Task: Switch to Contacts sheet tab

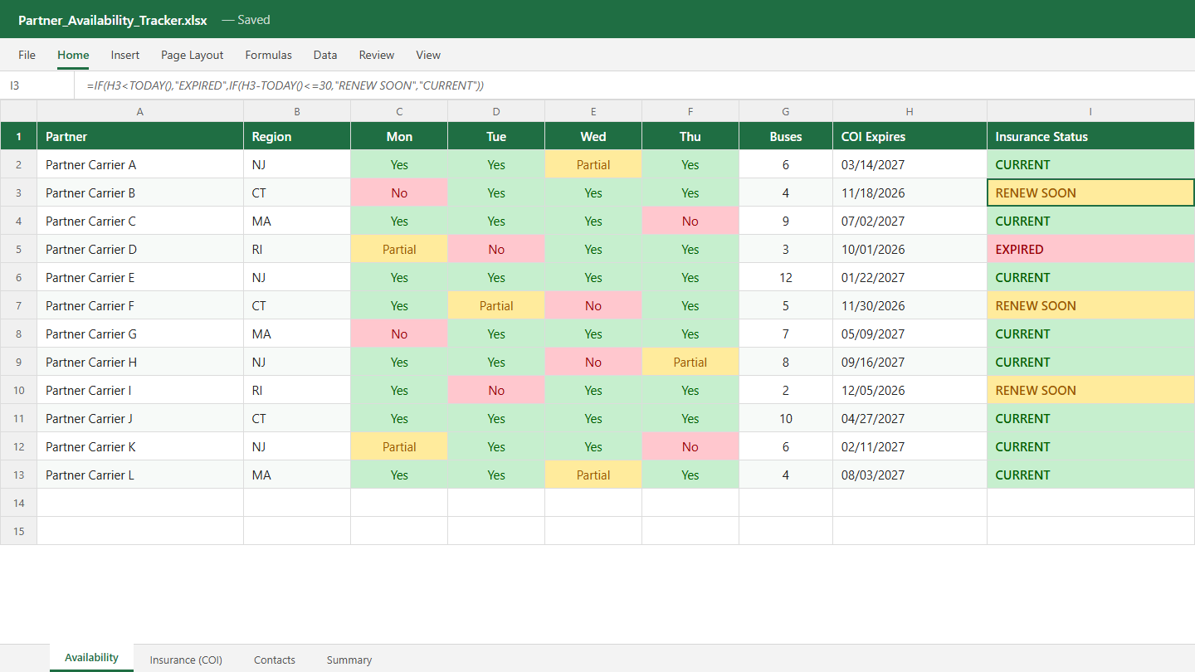Action: pyautogui.click(x=275, y=660)
